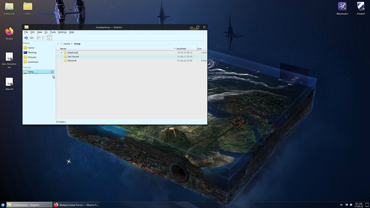Open the Settings menu
The image size is (370, 208).
click(62, 32)
